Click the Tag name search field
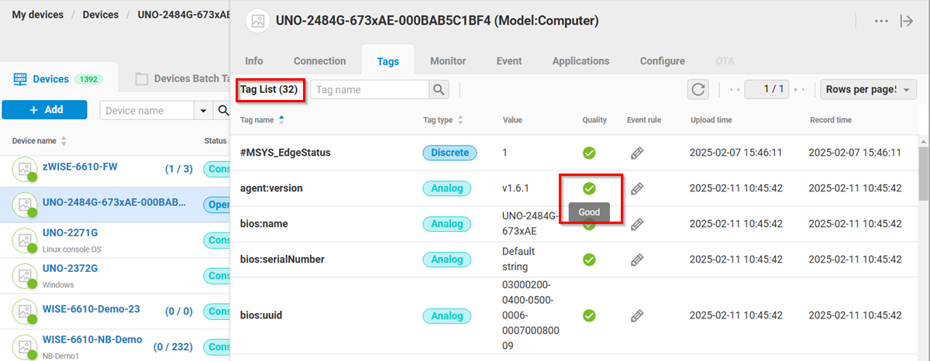 370,90
